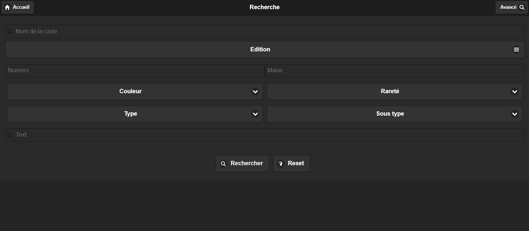
Task: Click the circular arrow icon on Reset
Action: click(280, 164)
